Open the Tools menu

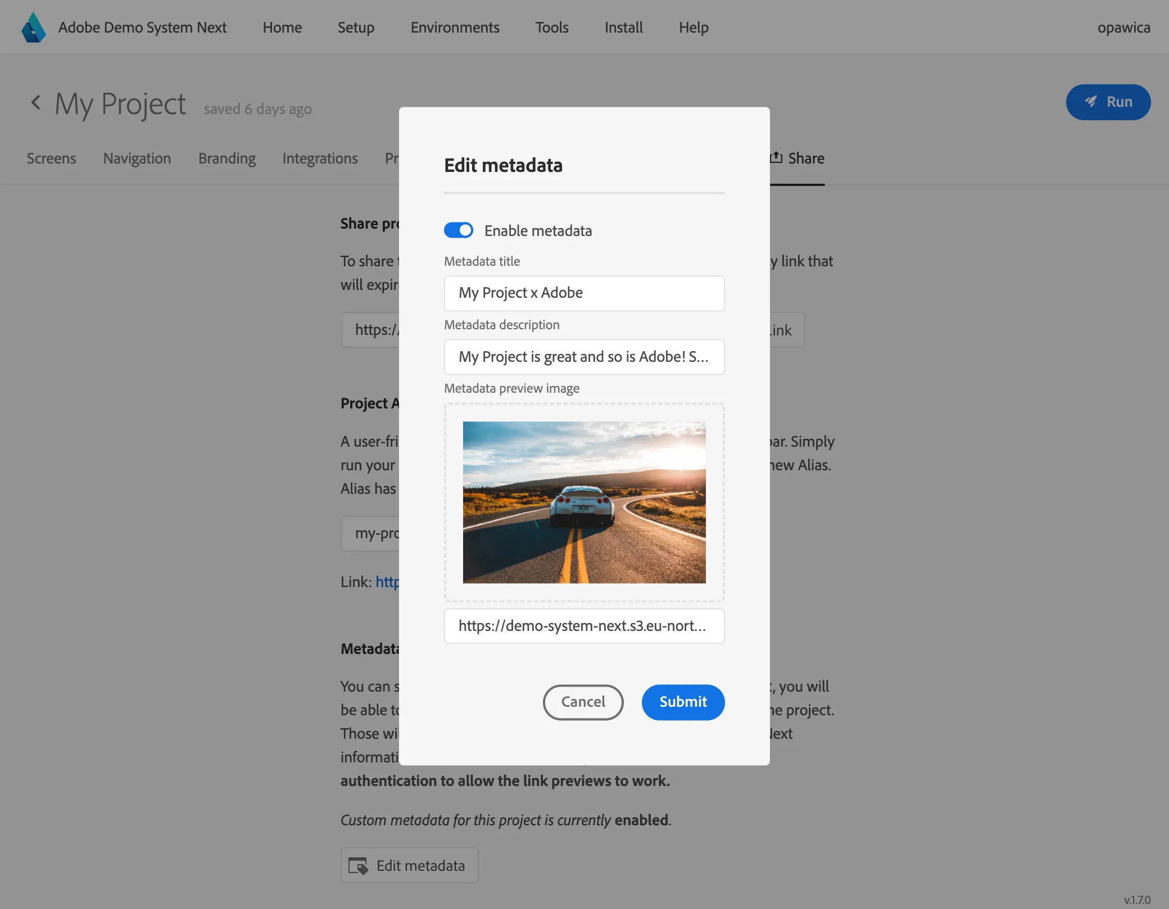point(552,28)
